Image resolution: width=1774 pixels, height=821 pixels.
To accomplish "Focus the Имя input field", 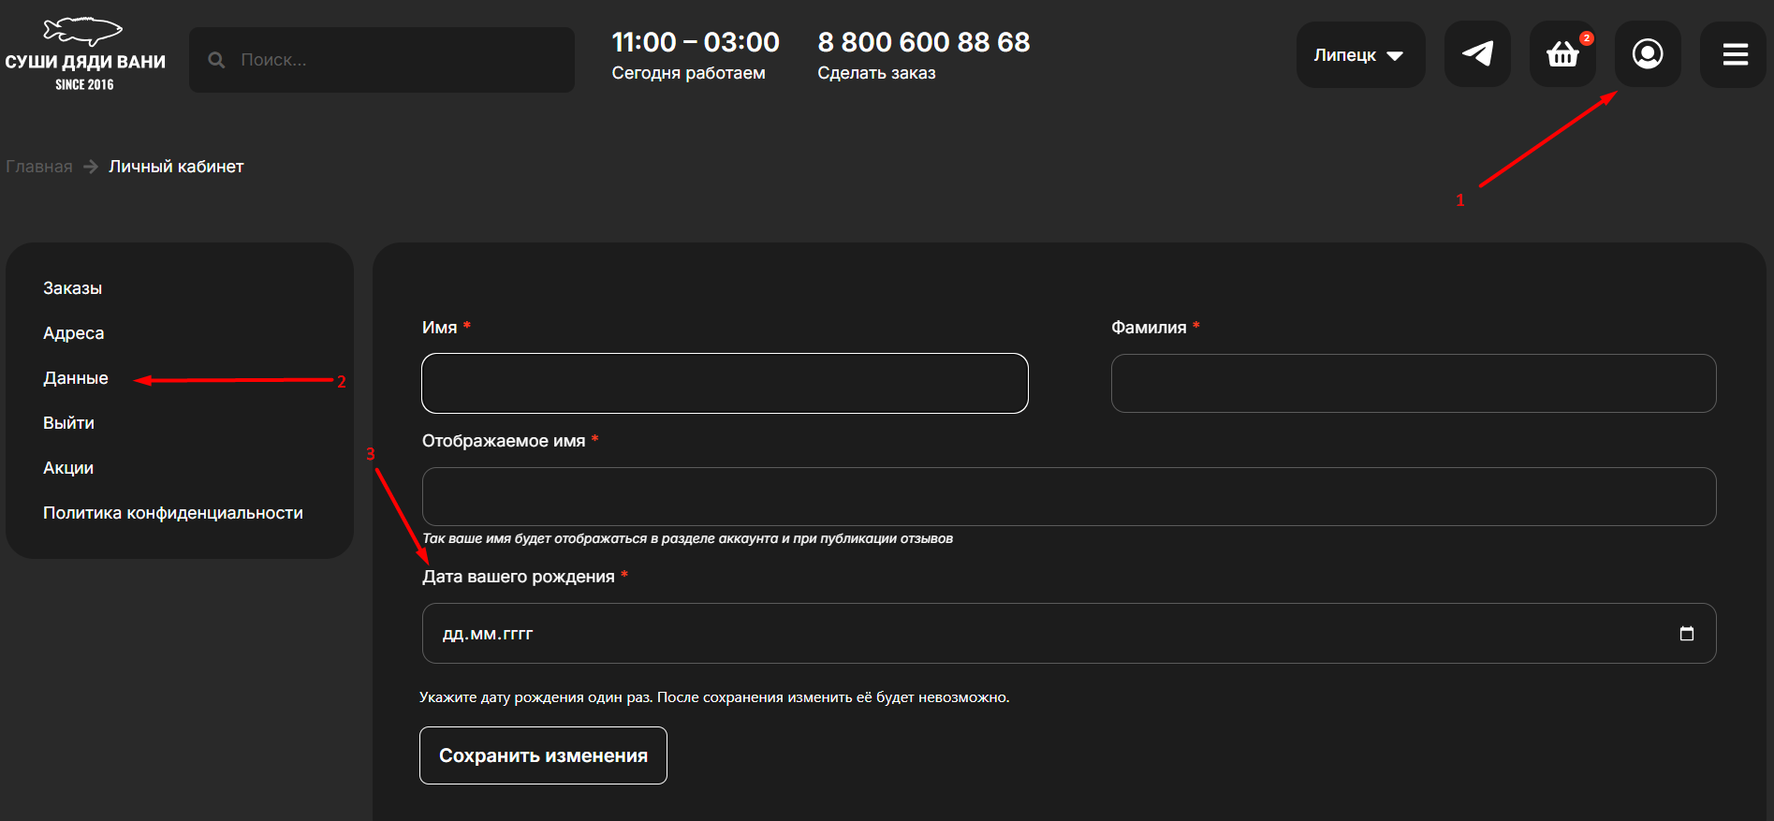I will point(725,383).
